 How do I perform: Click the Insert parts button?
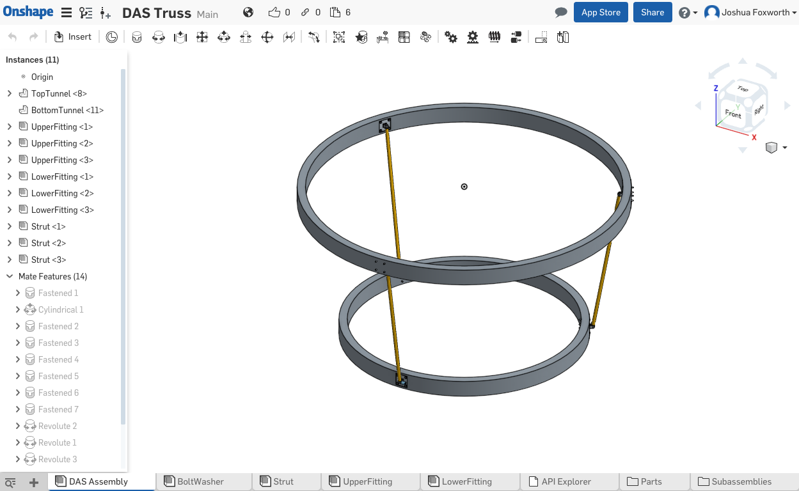pos(72,37)
